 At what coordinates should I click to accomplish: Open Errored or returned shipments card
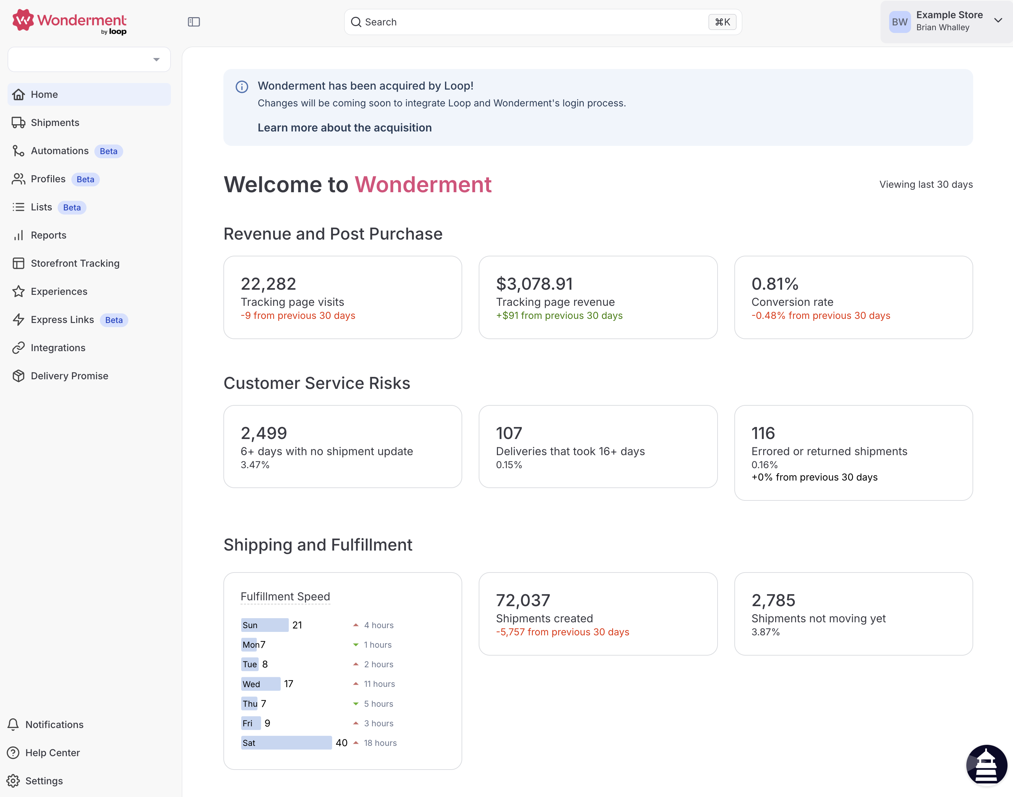pyautogui.click(x=853, y=453)
